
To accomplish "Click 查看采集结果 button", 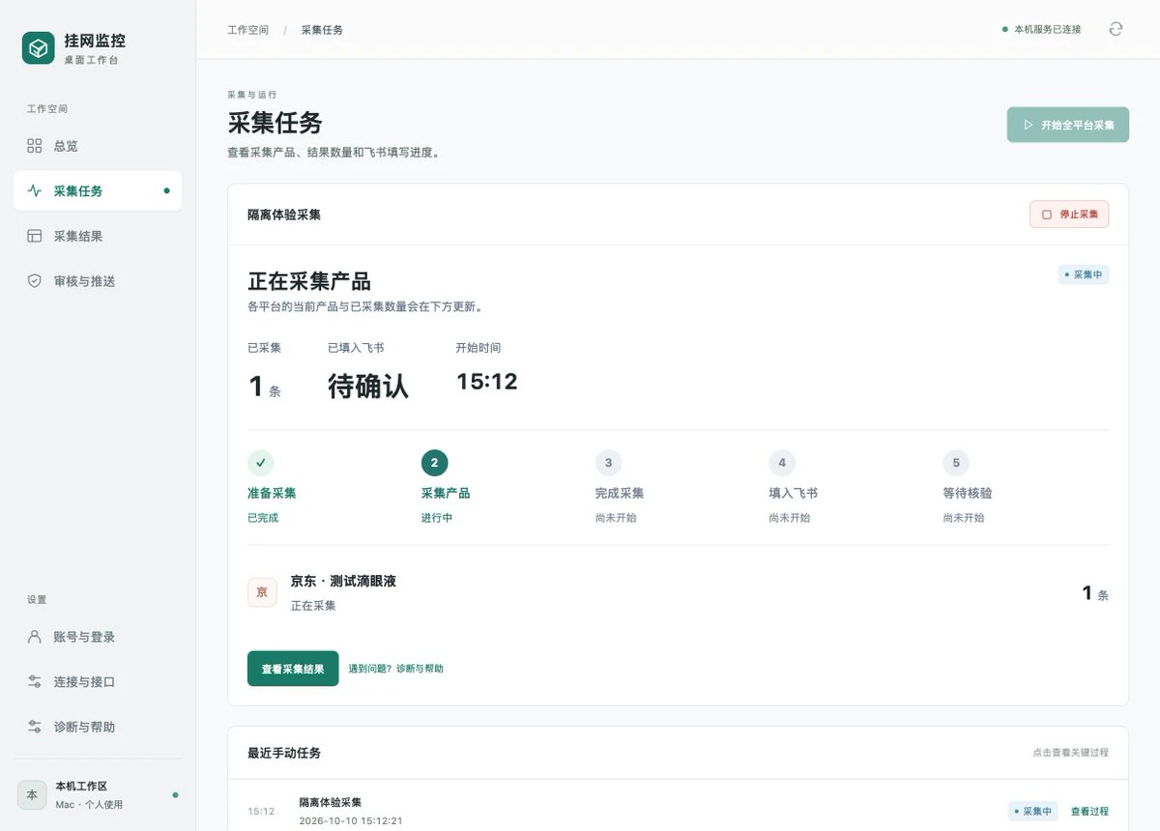I will (x=293, y=669).
